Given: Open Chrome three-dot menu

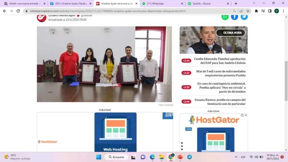Looking at the screenshot, I should [283, 11].
